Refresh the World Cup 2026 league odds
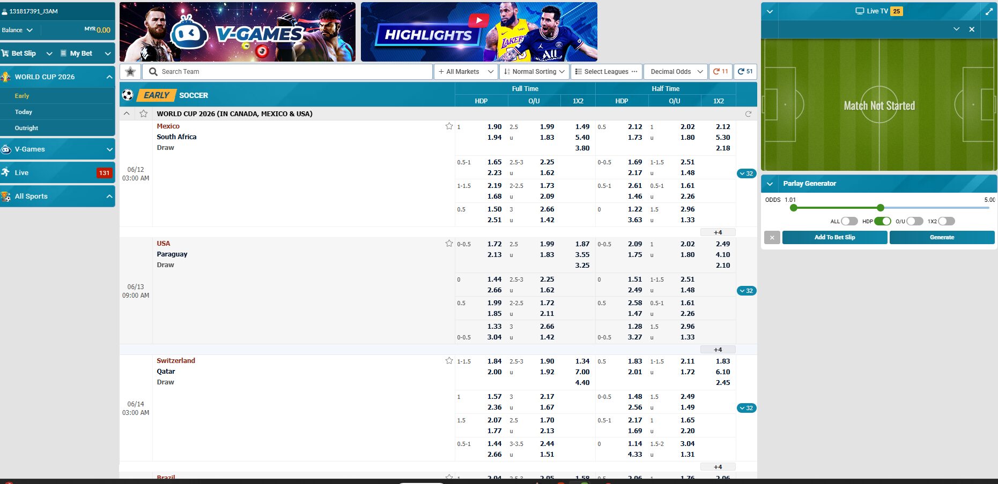This screenshot has width=998, height=484. point(748,114)
